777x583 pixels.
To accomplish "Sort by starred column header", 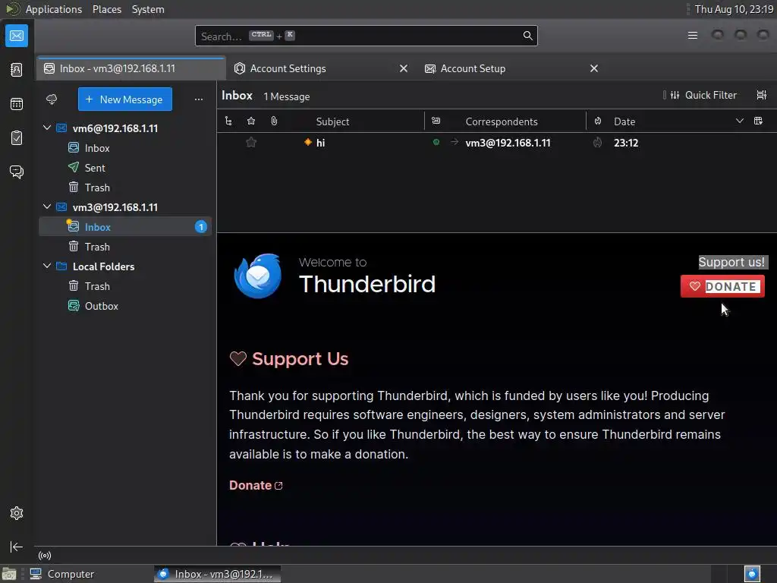I will pyautogui.click(x=251, y=121).
